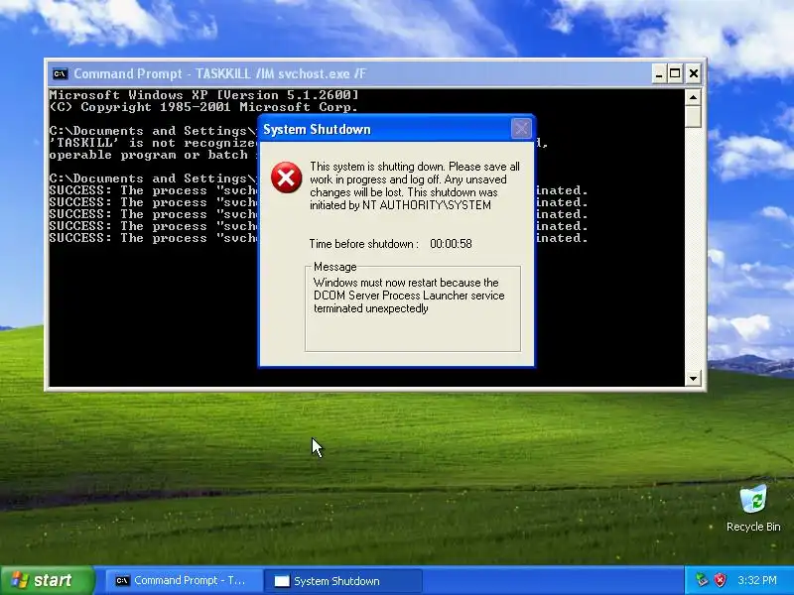Click the Recycle Bin label text

coord(753,527)
